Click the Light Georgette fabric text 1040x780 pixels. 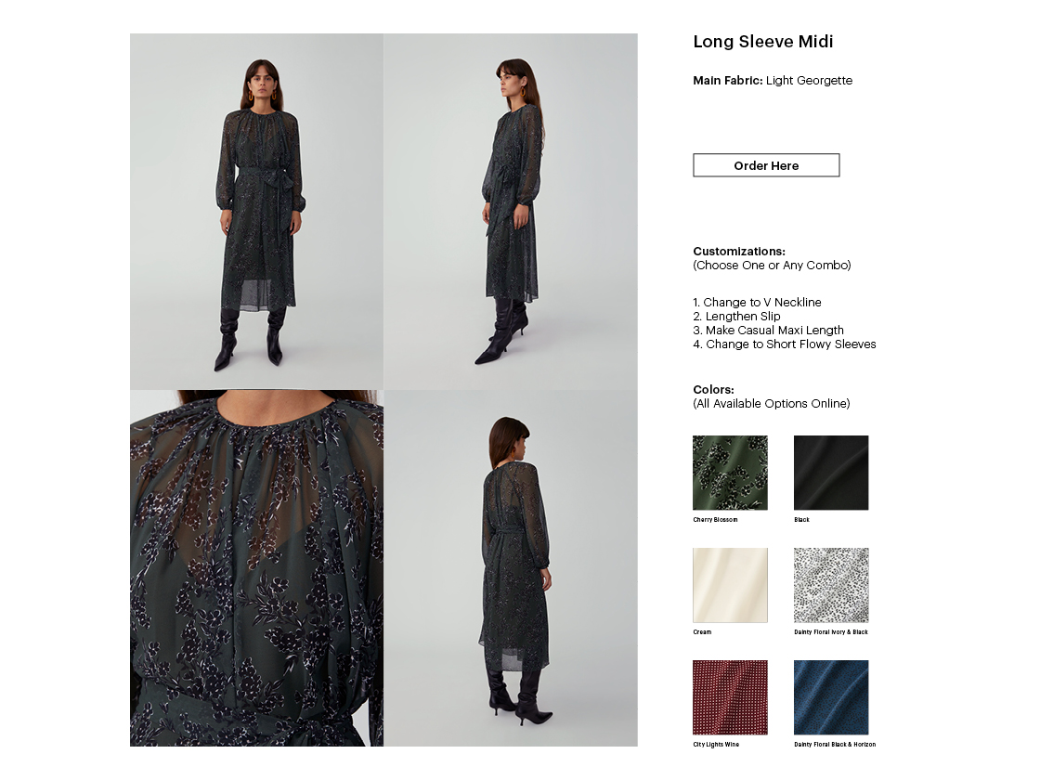point(809,80)
